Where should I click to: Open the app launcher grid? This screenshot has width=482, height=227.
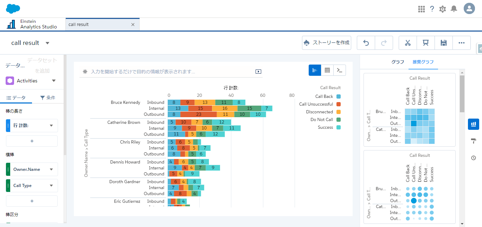coord(422,9)
